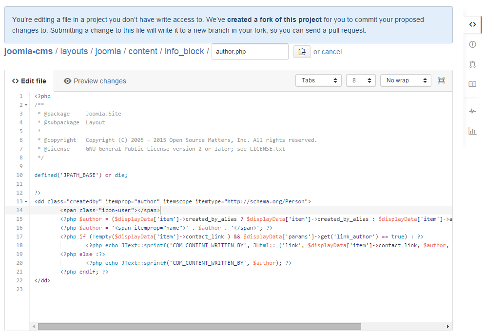
Task: Open the Issues icon in the sidebar
Action: pyautogui.click(x=472, y=44)
